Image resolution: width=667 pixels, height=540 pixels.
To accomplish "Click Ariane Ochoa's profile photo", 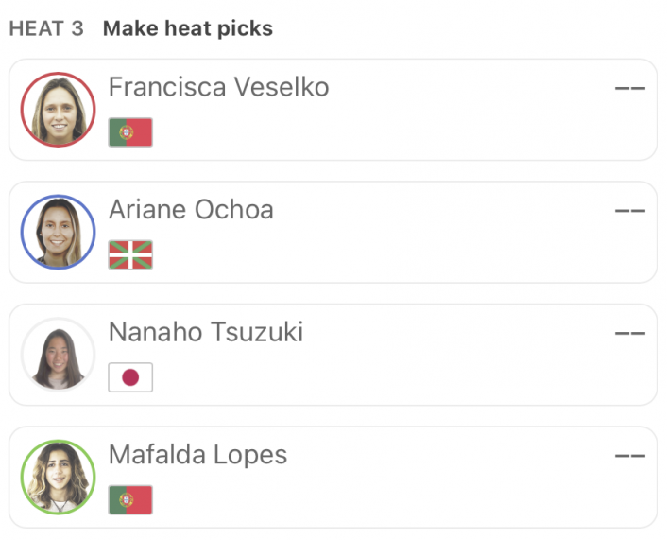I will point(59,232).
